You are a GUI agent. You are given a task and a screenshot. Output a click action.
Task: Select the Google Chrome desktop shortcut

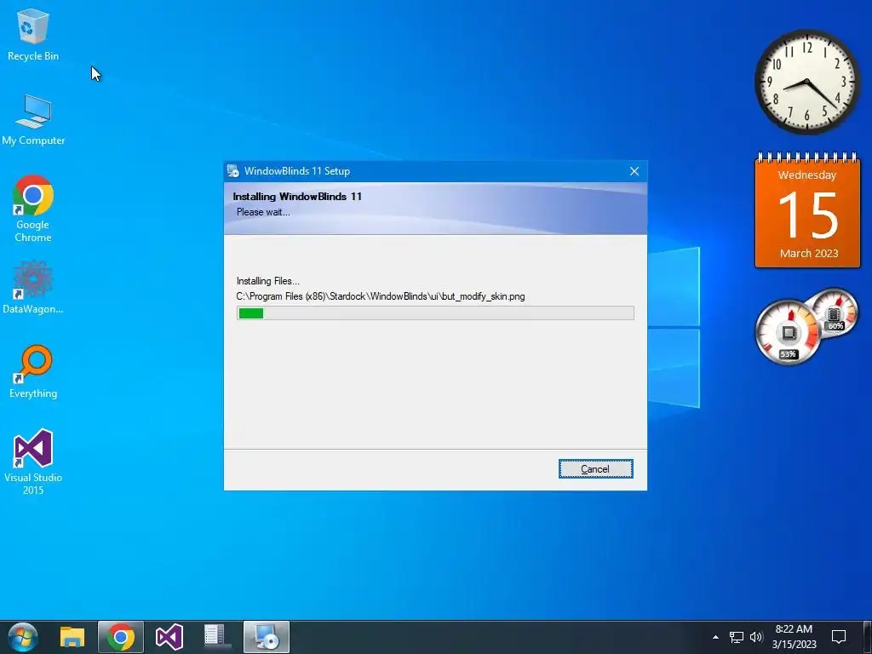33,209
